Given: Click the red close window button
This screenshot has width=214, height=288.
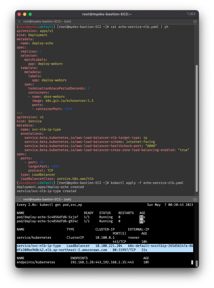Looking at the screenshot, I should pos(19,14).
